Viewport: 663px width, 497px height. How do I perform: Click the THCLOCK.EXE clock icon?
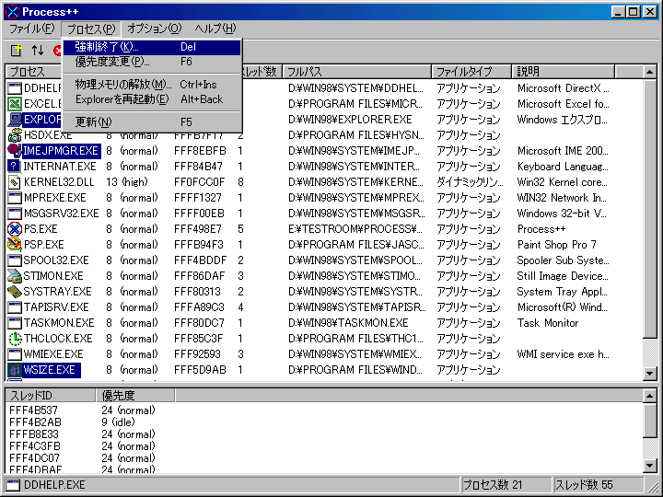tap(15, 338)
